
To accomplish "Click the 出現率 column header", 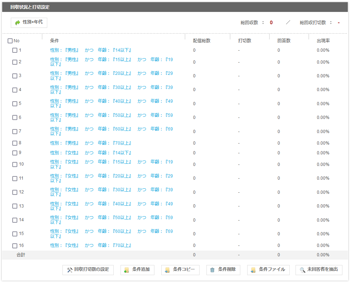I will 323,41.
